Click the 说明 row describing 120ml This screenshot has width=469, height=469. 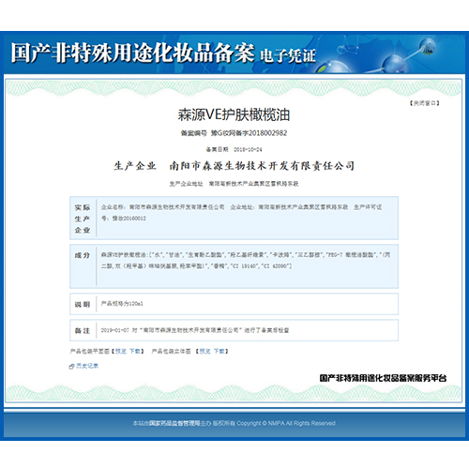234,304
